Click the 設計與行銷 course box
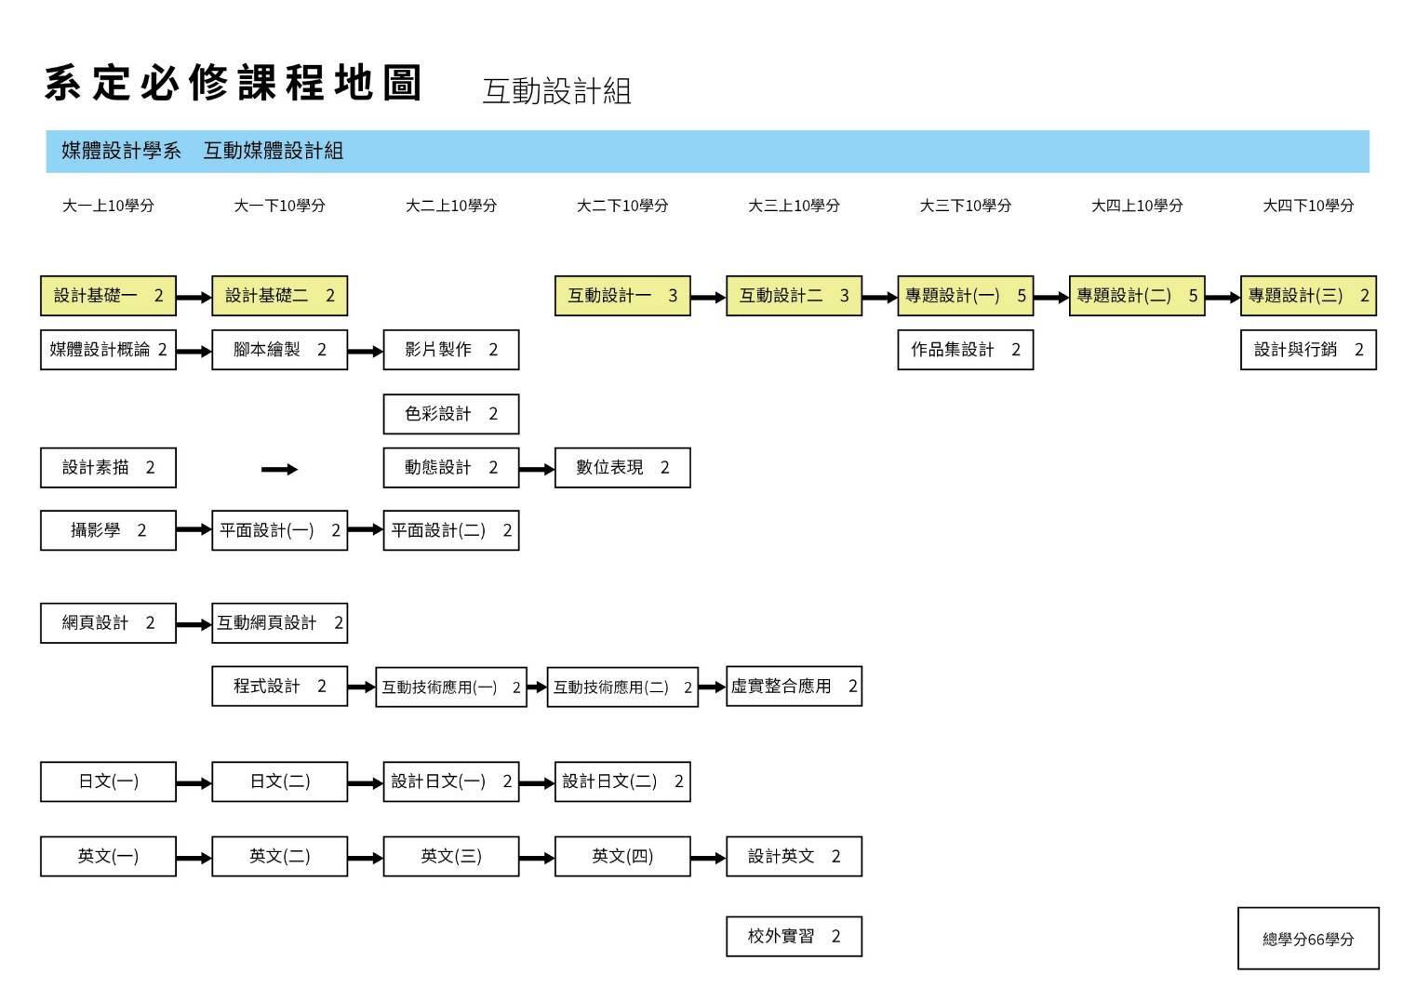Screen dimensions: 1416x1001 pyautogui.click(x=1307, y=350)
